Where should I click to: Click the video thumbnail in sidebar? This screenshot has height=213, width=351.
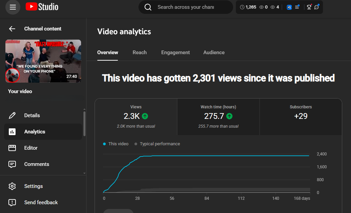43,61
